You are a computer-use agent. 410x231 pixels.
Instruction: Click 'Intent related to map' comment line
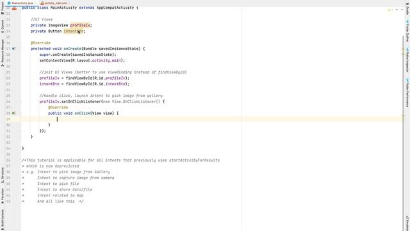(60, 195)
